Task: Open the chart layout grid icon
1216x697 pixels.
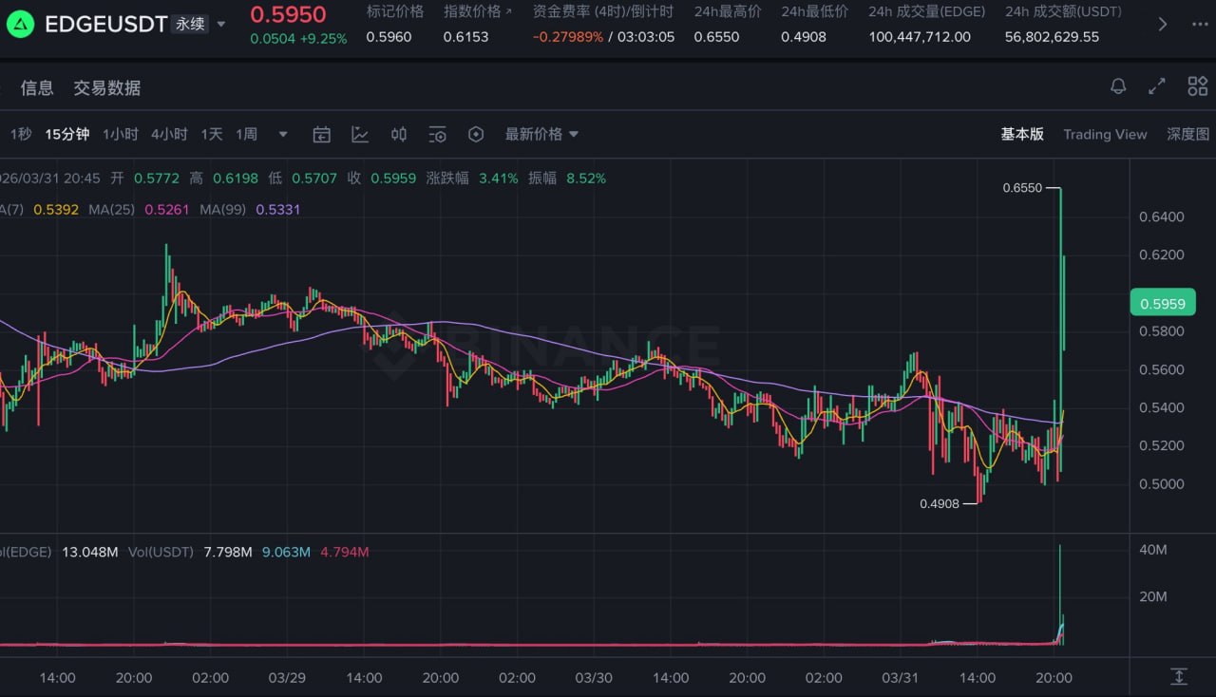Action: tap(1197, 87)
